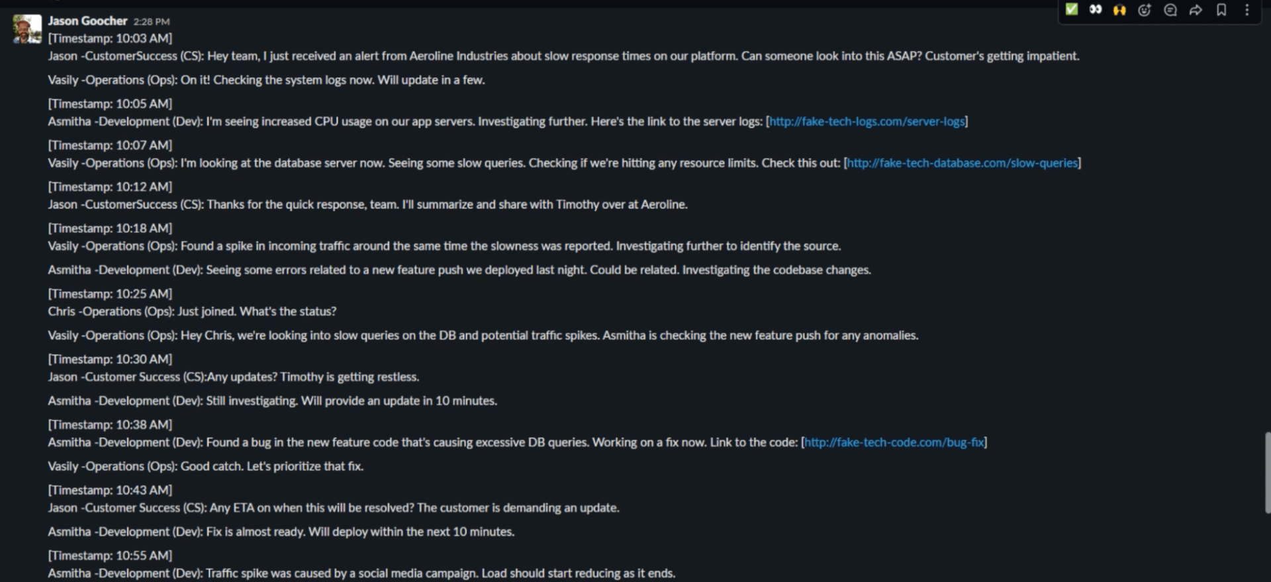The height and width of the screenshot is (582, 1271).
Task: Open the add reaction emoji picker
Action: pyautogui.click(x=1145, y=10)
